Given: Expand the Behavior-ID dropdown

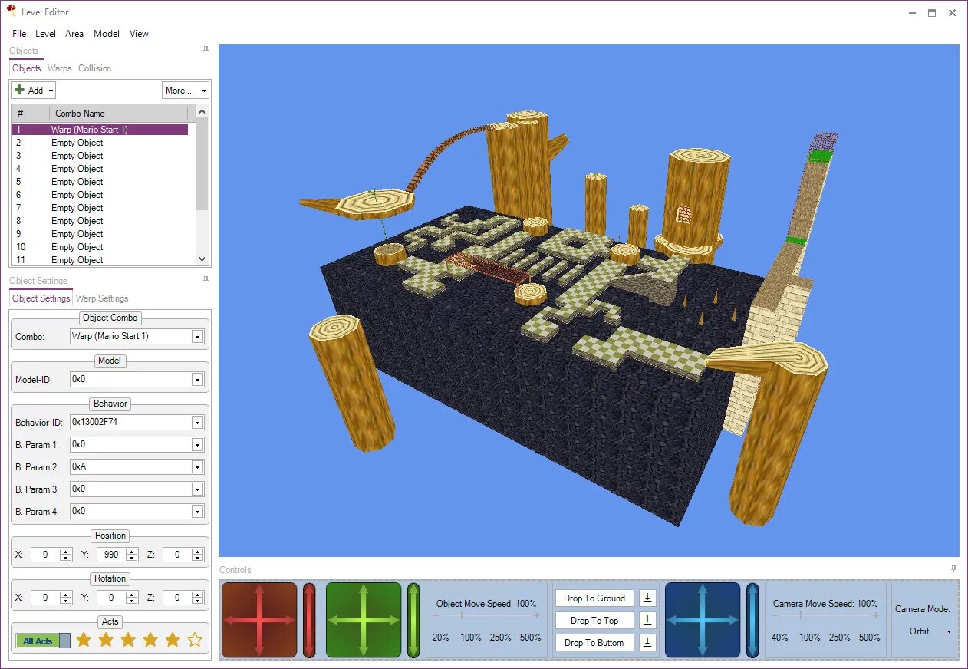Looking at the screenshot, I should tap(197, 422).
